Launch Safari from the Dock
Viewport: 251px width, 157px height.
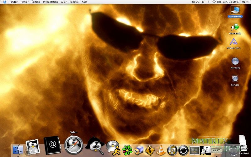74,145
